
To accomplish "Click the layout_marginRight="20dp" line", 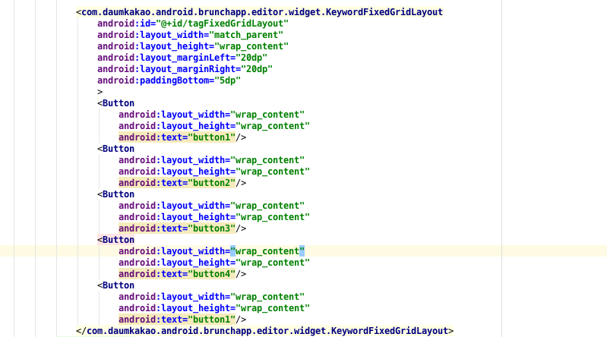I will pyautogui.click(x=185, y=69).
